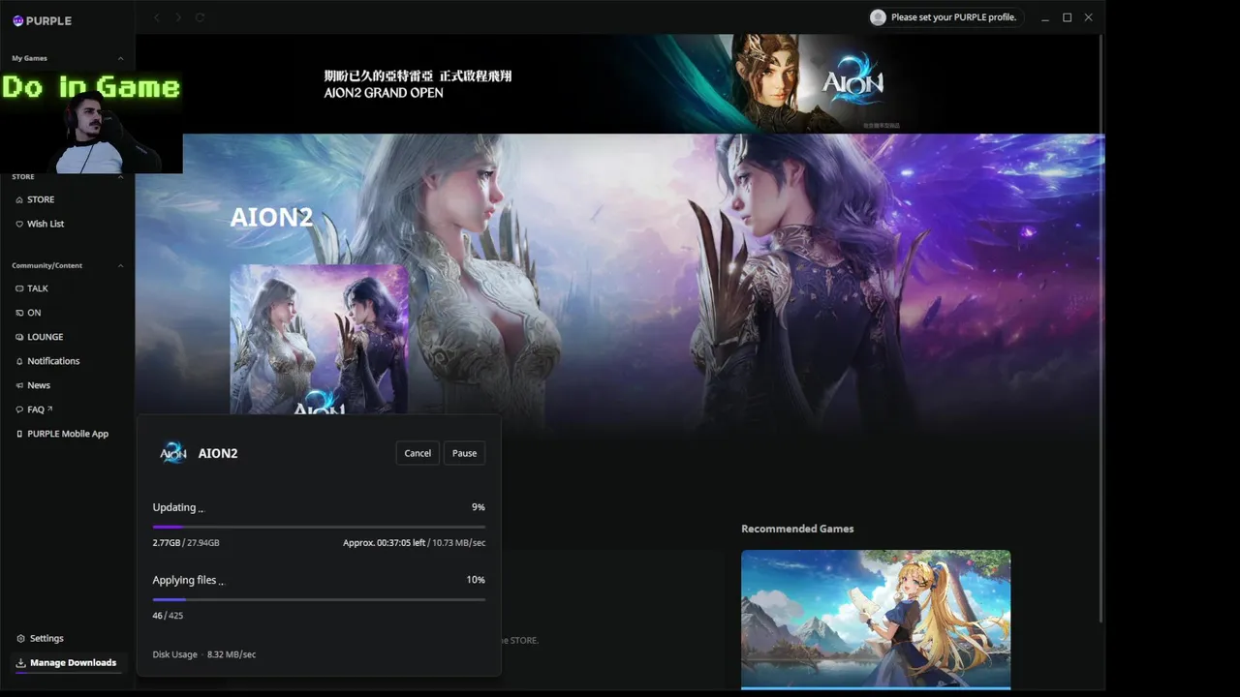Viewport: 1240px width, 697px height.
Task: Click the profile avatar icon
Action: coord(878,17)
